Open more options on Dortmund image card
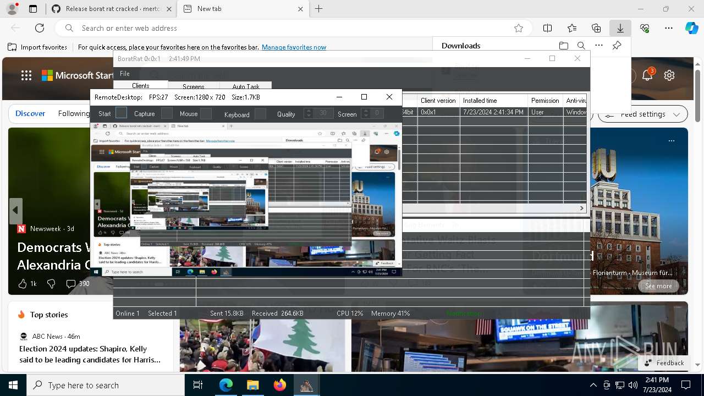 click(672, 141)
